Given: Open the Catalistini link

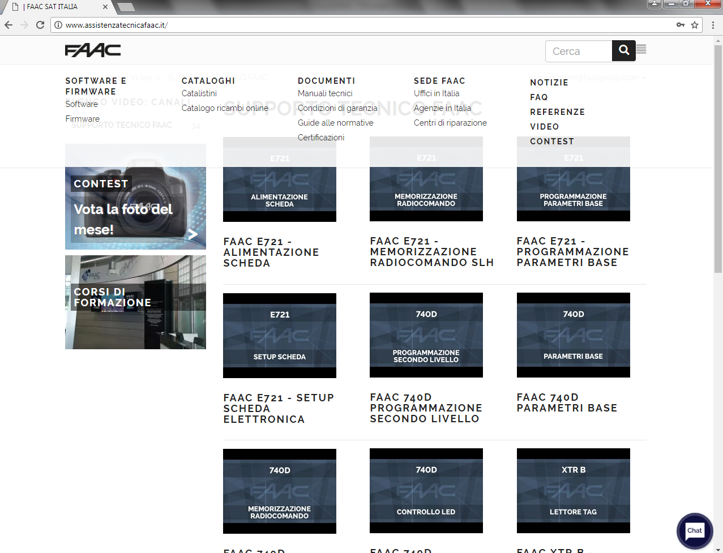Looking at the screenshot, I should click(x=199, y=93).
